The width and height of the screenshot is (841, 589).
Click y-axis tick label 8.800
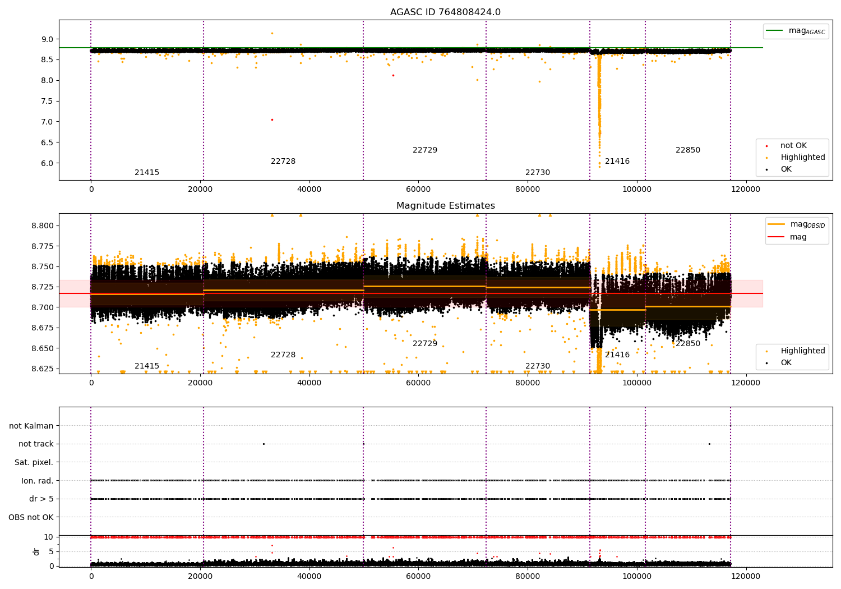point(43,226)
